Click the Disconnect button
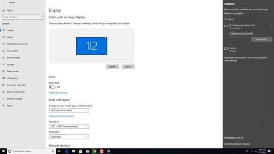Viewport: 274px width, 154px height. pyautogui.click(x=262, y=39)
